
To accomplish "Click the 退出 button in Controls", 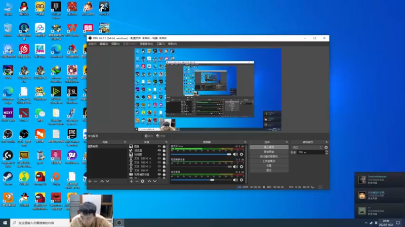I will 269,170.
